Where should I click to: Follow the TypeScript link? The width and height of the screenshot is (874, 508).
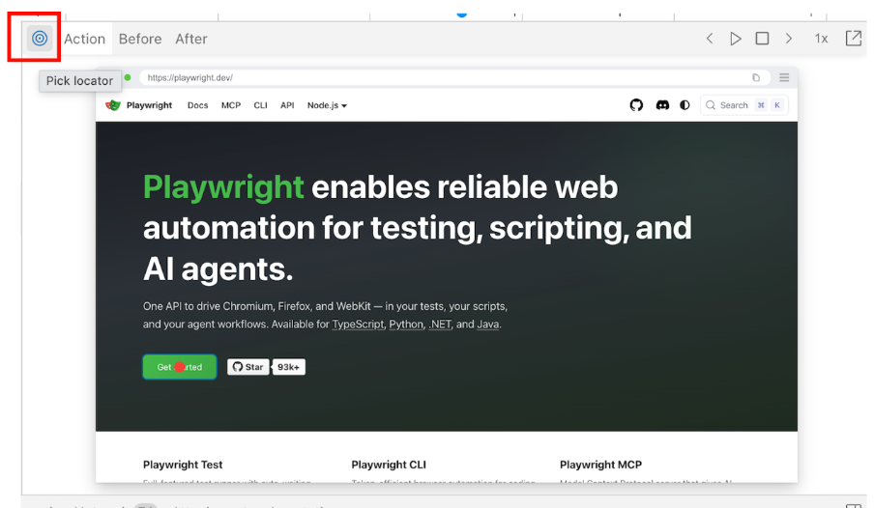[358, 325]
